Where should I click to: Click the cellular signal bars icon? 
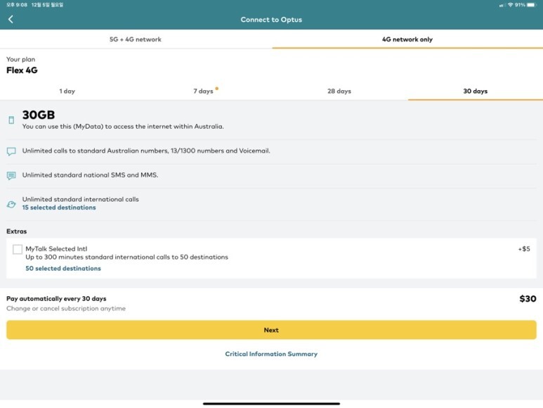pyautogui.click(x=502, y=5)
